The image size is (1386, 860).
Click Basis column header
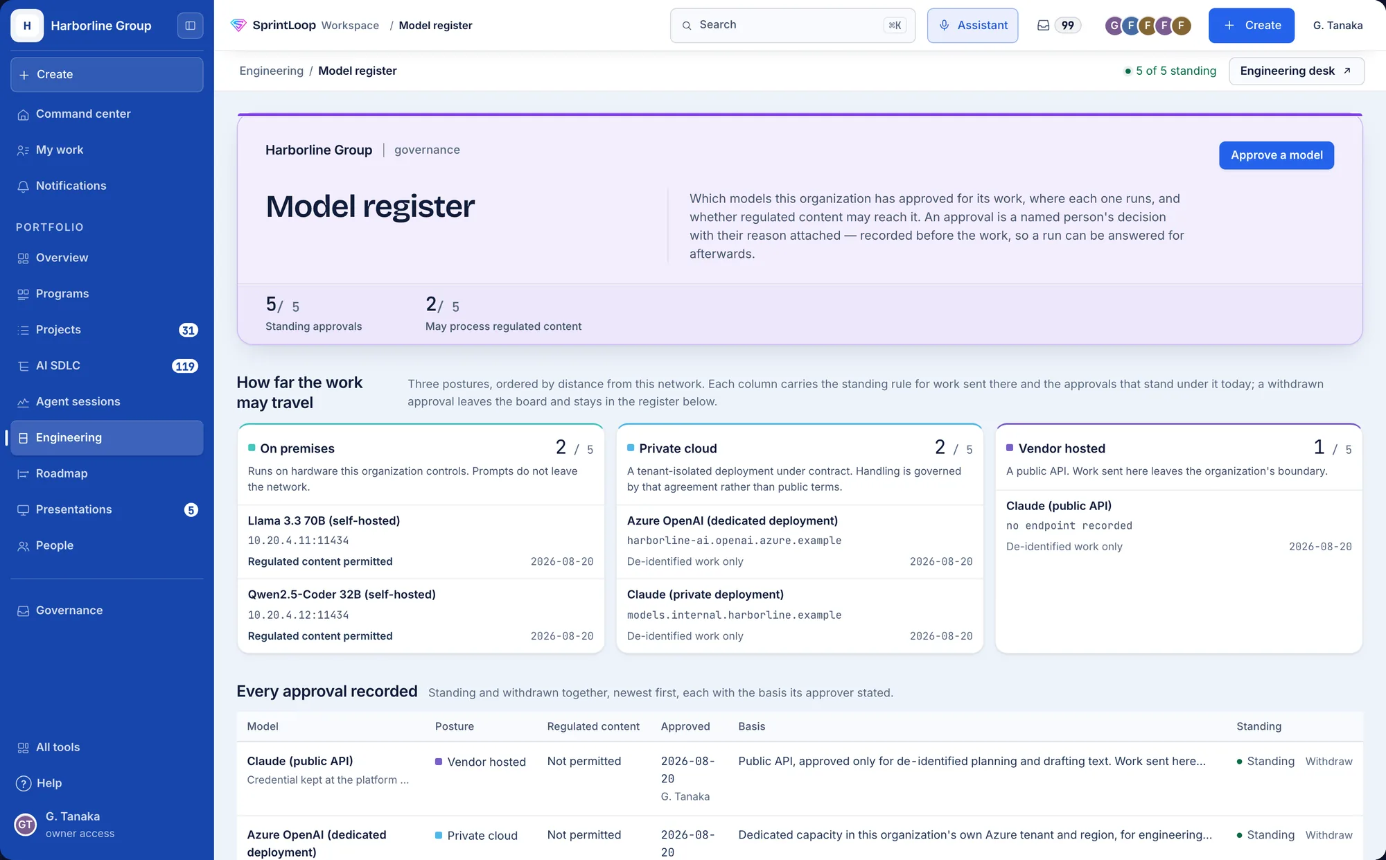(x=752, y=726)
